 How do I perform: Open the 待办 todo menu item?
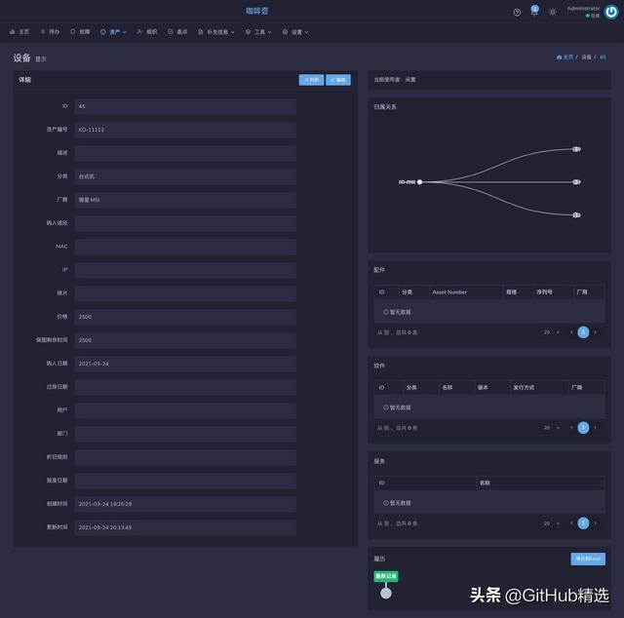pos(50,32)
